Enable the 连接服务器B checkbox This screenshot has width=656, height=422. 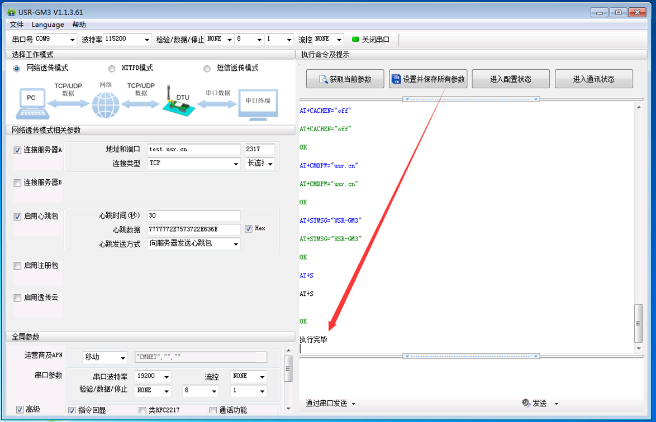(17, 183)
